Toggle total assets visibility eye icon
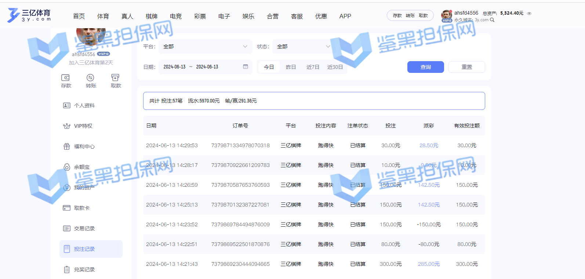Image resolution: width=585 pixels, height=279 pixels. point(529,14)
